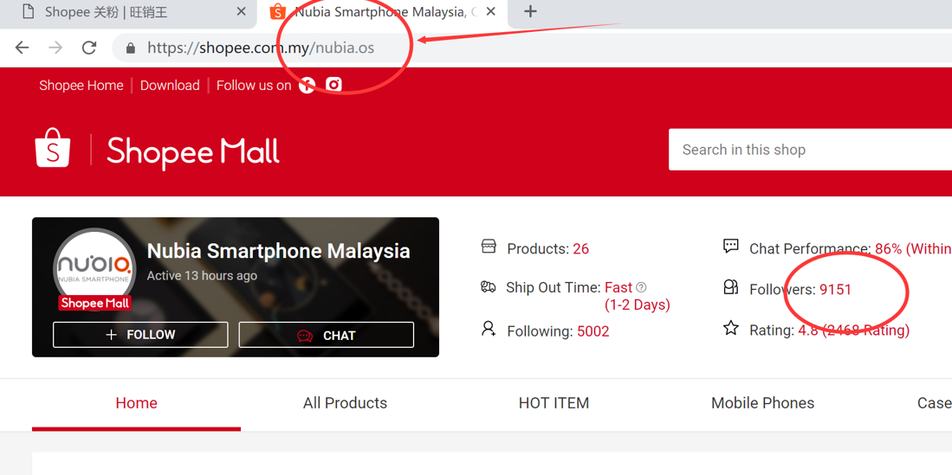Click the Chat Performance 86% value
Viewport: 952px width, 475px height.
889,248
